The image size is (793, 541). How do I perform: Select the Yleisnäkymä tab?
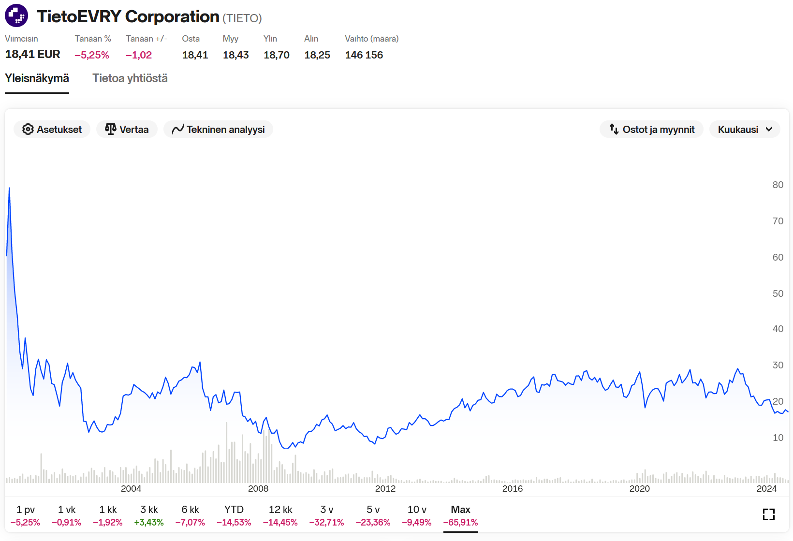37,78
